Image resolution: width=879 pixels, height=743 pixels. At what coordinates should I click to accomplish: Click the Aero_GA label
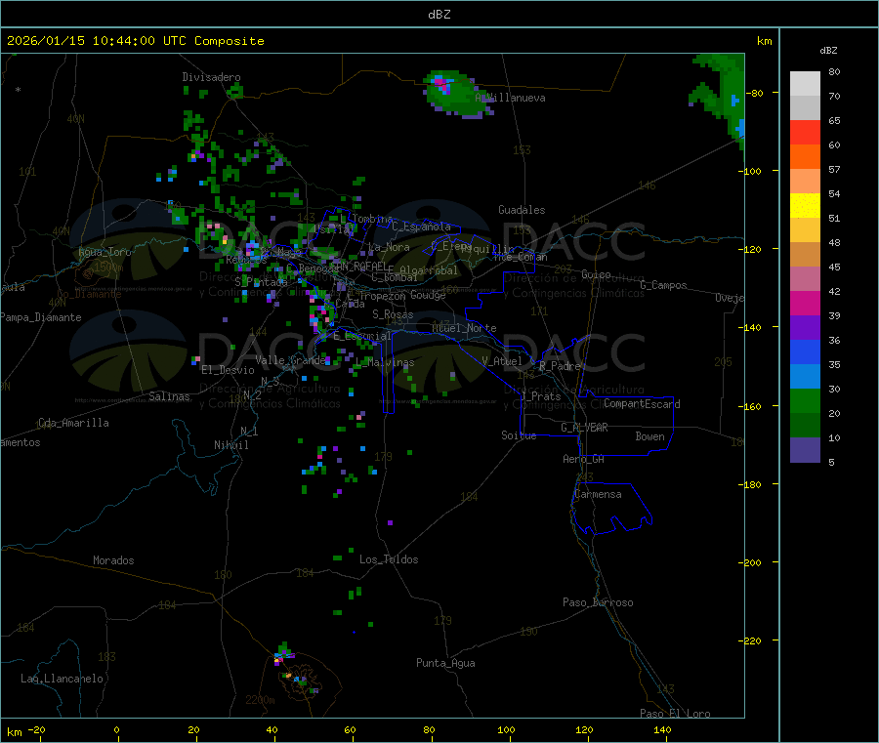(583, 459)
